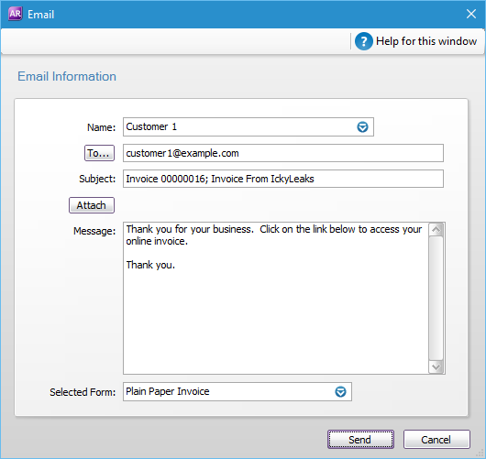The image size is (486, 459).
Task: Click inside the Message text area
Action: pyautogui.click(x=276, y=298)
